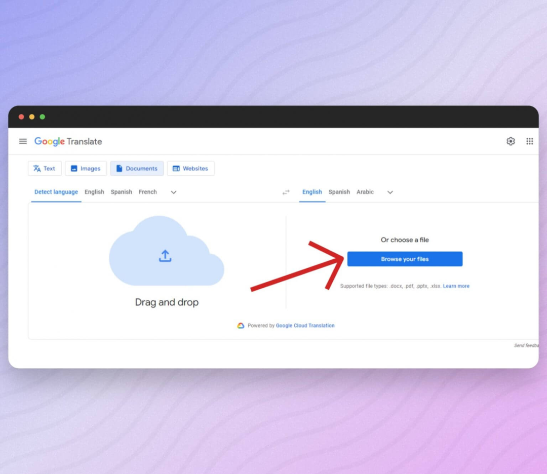Expand more source languages dropdown
Image resolution: width=547 pixels, height=474 pixels.
point(173,192)
